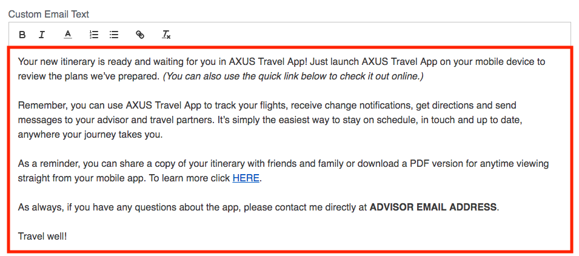Viewport: 579px width, 256px height.
Task: Click the empty toolbar area beside the icons
Action: 369,35
